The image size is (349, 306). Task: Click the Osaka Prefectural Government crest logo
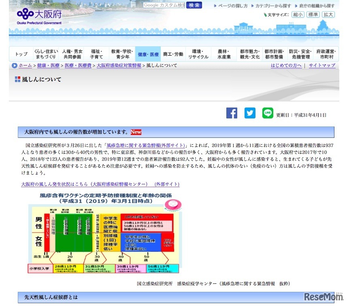coord(25,13)
